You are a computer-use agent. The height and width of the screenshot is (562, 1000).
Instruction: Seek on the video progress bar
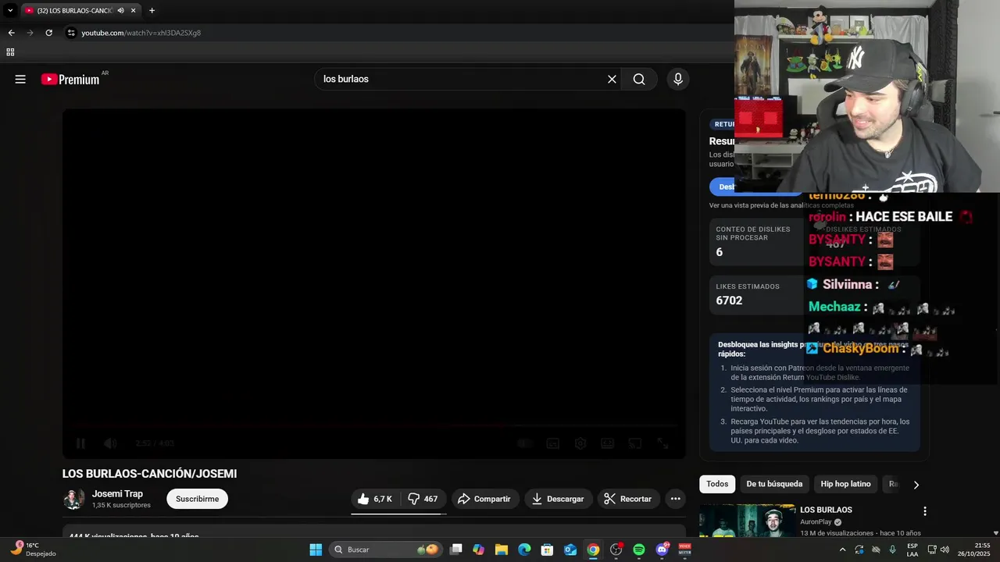pyautogui.click(x=374, y=426)
